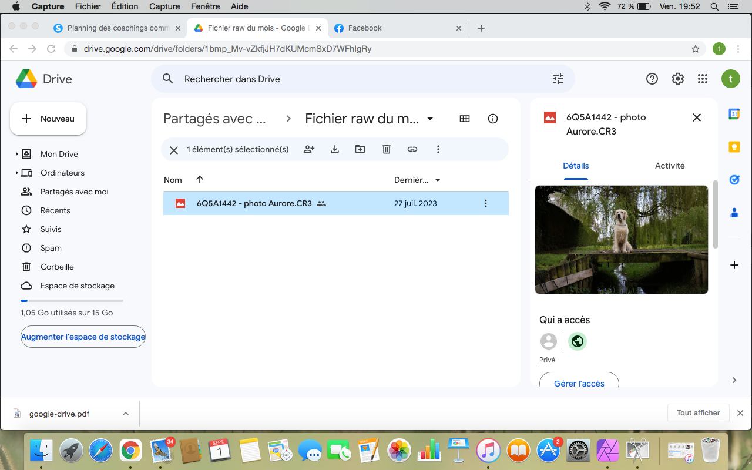Image resolution: width=752 pixels, height=470 pixels.
Task: Open the Google account avatar in Drive
Action: point(731,79)
